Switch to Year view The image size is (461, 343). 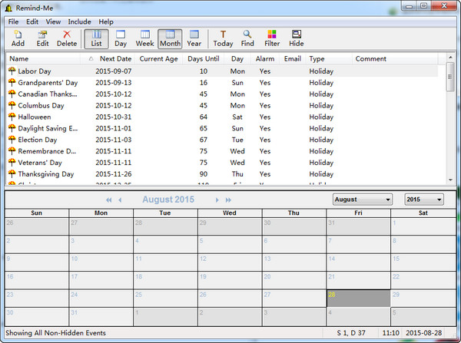pyautogui.click(x=194, y=38)
